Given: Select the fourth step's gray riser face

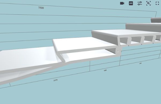Looking at the screenshot, I should (x=143, y=27).
